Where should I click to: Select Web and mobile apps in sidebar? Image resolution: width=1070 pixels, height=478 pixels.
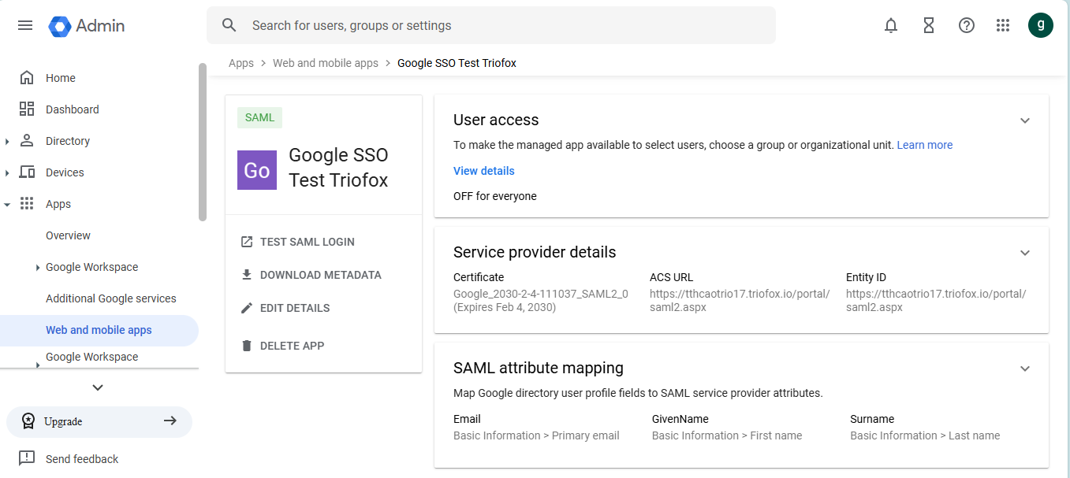tap(99, 330)
